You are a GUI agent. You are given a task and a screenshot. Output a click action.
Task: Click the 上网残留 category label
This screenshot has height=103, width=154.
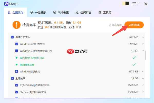(20, 78)
